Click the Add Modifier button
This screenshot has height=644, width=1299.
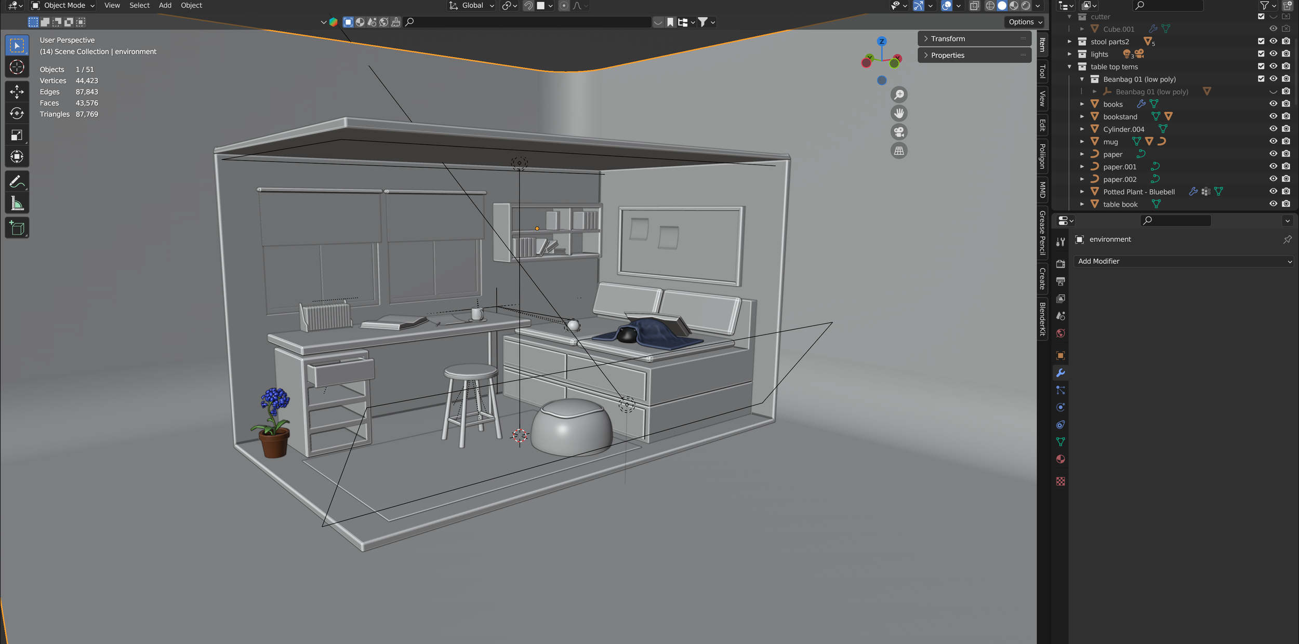point(1184,261)
